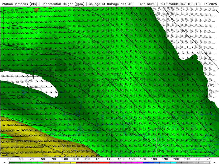Click the 200 value on the color scale
219x164 pixels.
pos(176,159)
